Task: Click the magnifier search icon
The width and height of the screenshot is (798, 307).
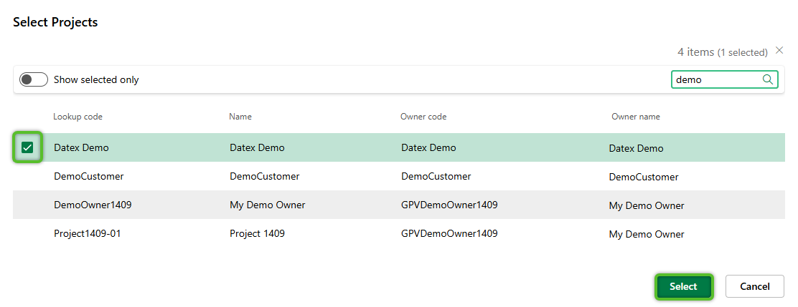Action: (x=767, y=79)
